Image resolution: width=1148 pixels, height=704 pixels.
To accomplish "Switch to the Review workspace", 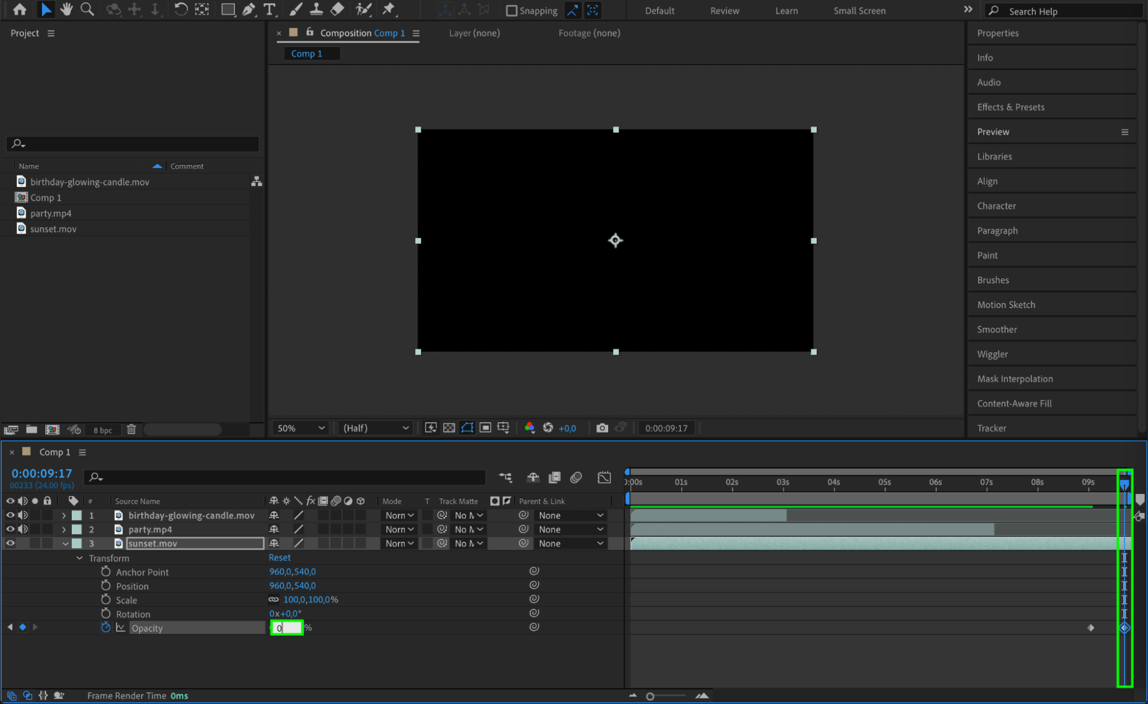I will 724,11.
